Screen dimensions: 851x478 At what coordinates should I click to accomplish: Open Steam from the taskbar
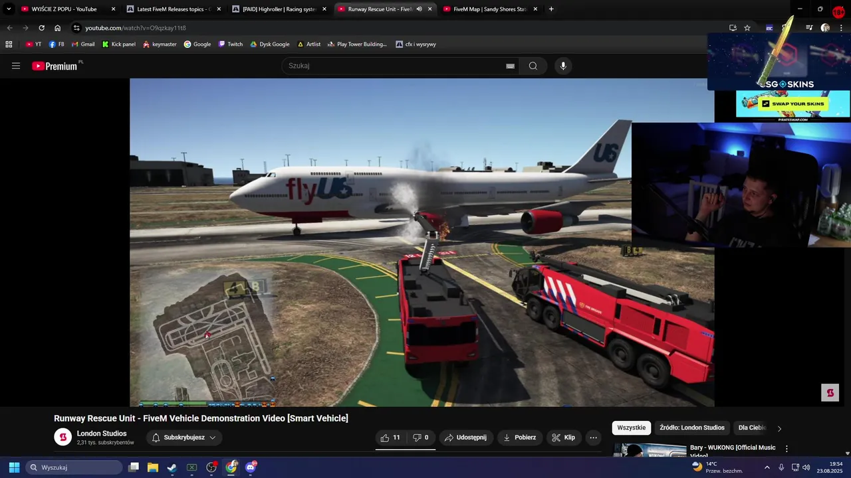pyautogui.click(x=172, y=467)
